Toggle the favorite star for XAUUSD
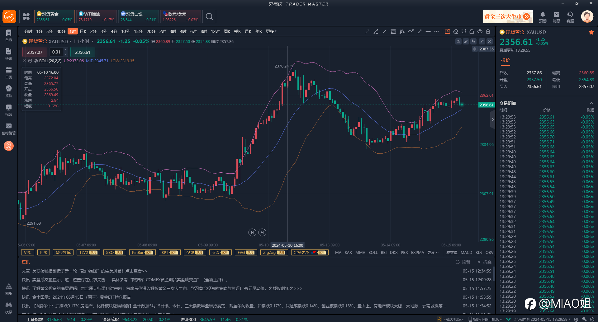 click(x=591, y=32)
